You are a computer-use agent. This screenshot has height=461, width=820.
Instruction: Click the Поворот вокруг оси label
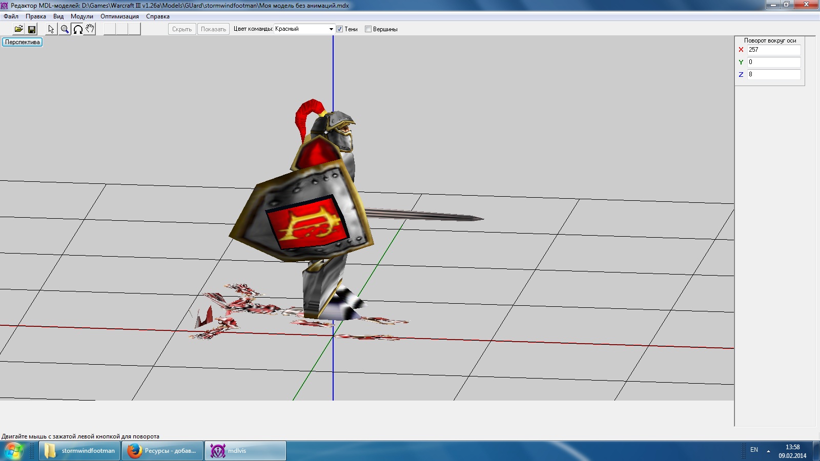coord(770,40)
